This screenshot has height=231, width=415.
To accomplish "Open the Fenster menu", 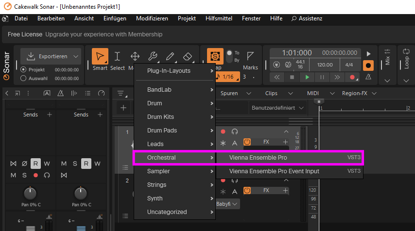I will pos(251,18).
